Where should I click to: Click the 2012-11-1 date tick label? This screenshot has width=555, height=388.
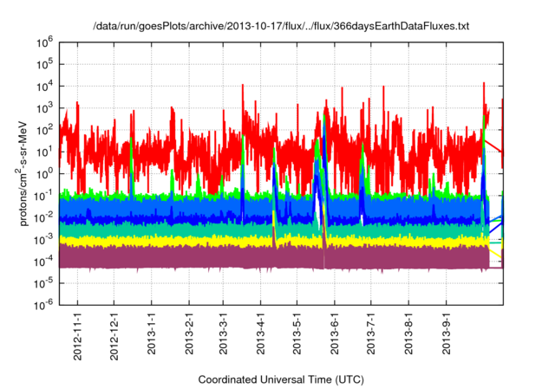click(77, 336)
